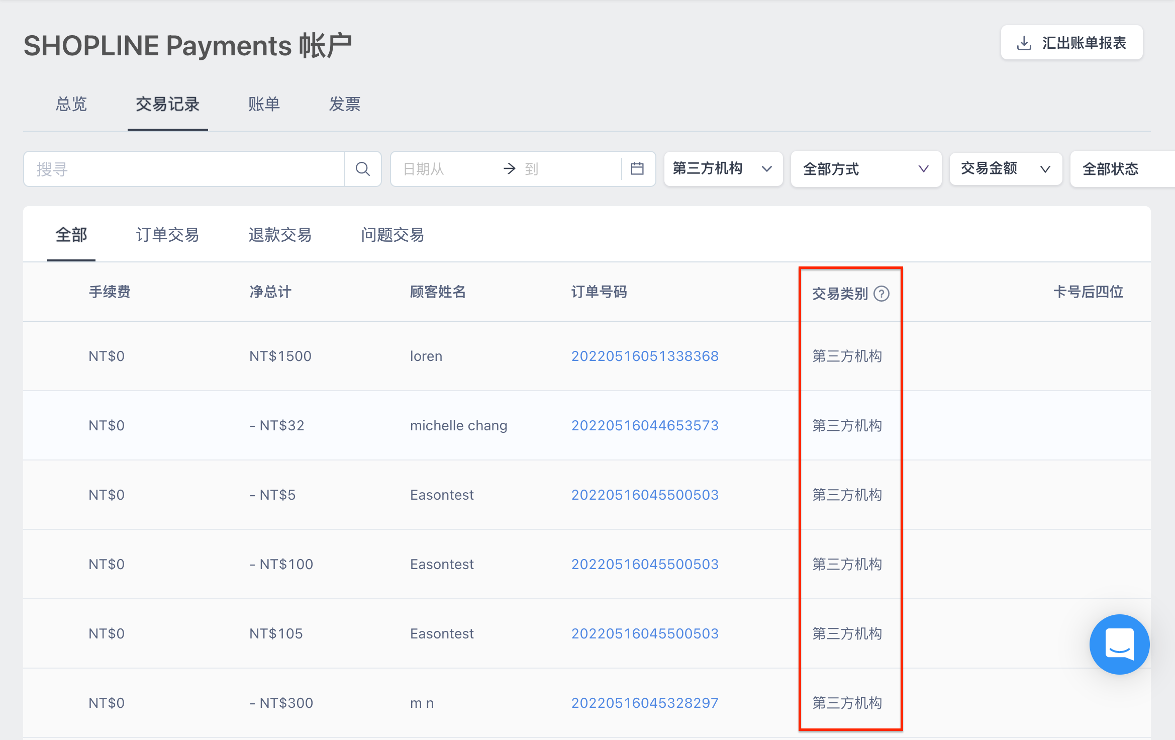Click the SHOPLINE Payments 帐户 page title
Image resolution: width=1175 pixels, height=740 pixels.
pos(187,46)
